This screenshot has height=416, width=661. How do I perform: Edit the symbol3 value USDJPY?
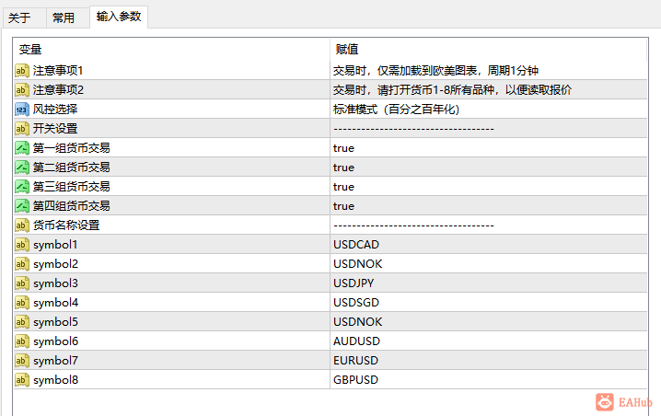[488, 283]
